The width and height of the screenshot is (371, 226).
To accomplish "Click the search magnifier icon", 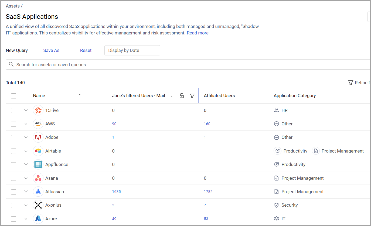I will [11, 65].
